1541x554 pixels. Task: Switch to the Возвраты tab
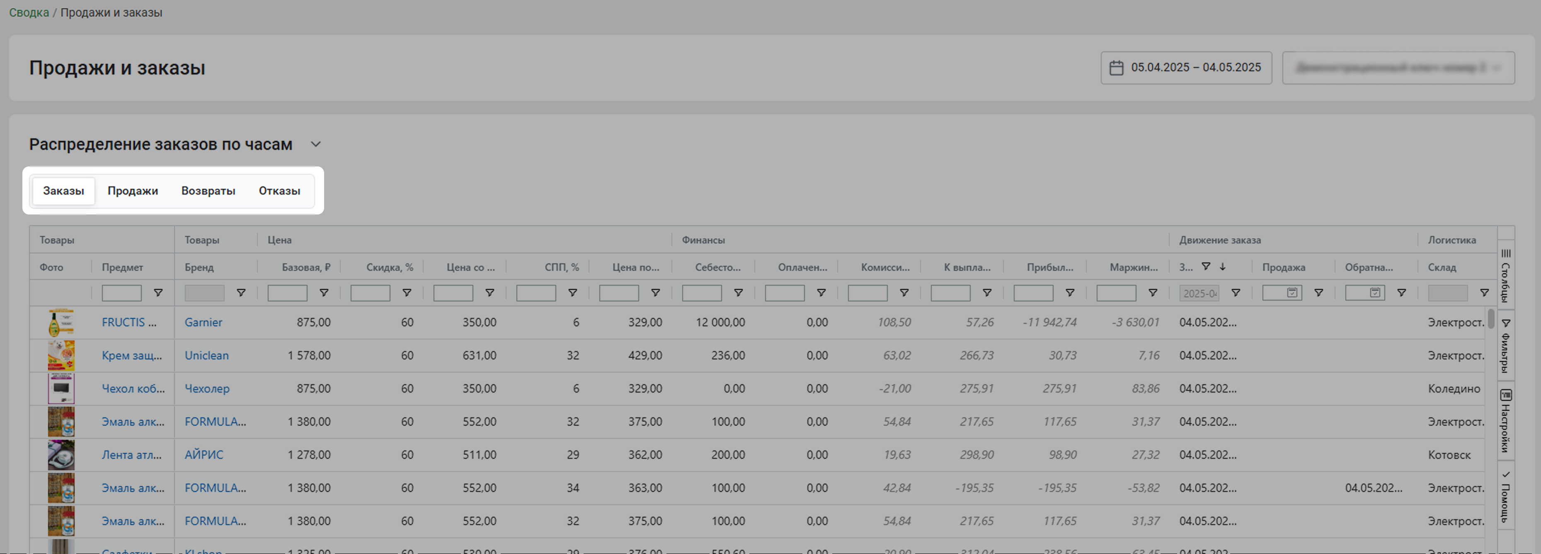[208, 191]
